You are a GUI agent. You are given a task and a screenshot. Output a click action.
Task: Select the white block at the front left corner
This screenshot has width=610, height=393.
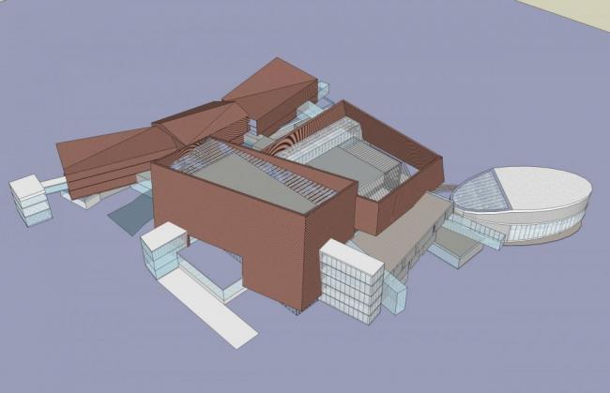pos(160,249)
